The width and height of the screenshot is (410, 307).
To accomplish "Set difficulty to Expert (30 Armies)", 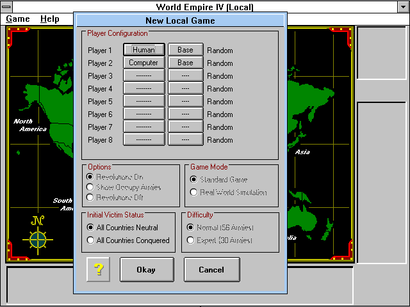I will tap(220, 240).
